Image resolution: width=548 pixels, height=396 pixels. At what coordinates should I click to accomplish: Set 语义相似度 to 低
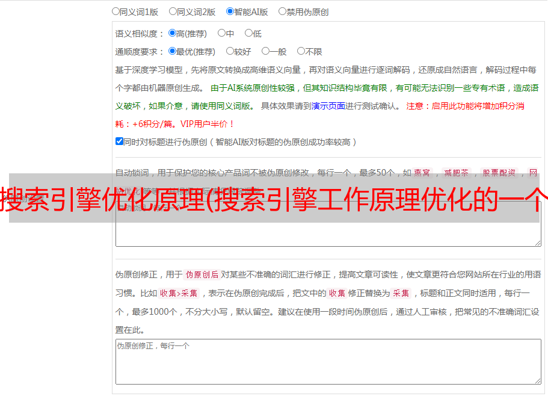pos(248,33)
